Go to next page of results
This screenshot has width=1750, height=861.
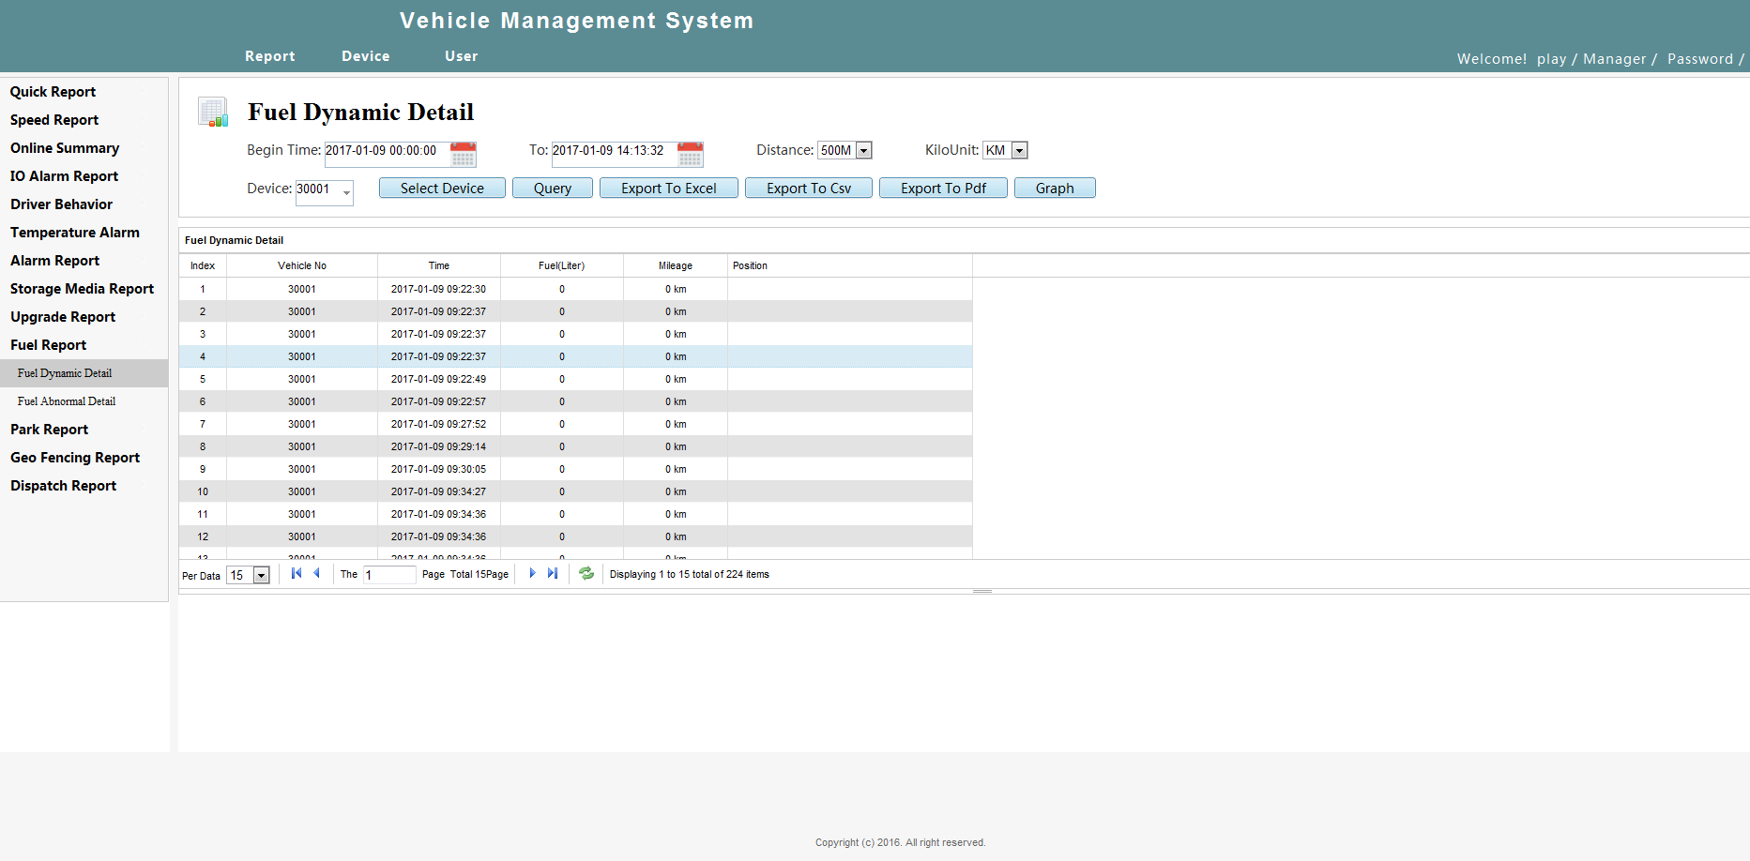click(532, 573)
